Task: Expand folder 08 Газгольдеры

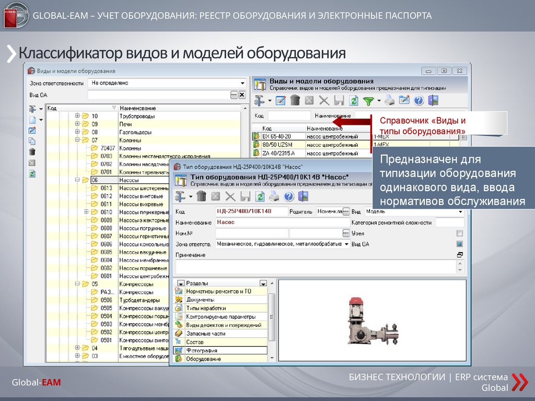Action: 77,132
